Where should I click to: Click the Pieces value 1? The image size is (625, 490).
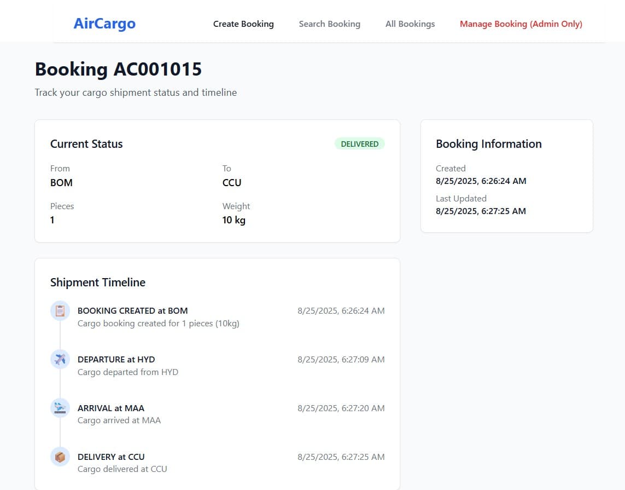point(52,220)
